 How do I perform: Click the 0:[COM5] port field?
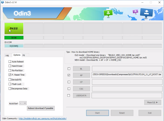(14, 46)
